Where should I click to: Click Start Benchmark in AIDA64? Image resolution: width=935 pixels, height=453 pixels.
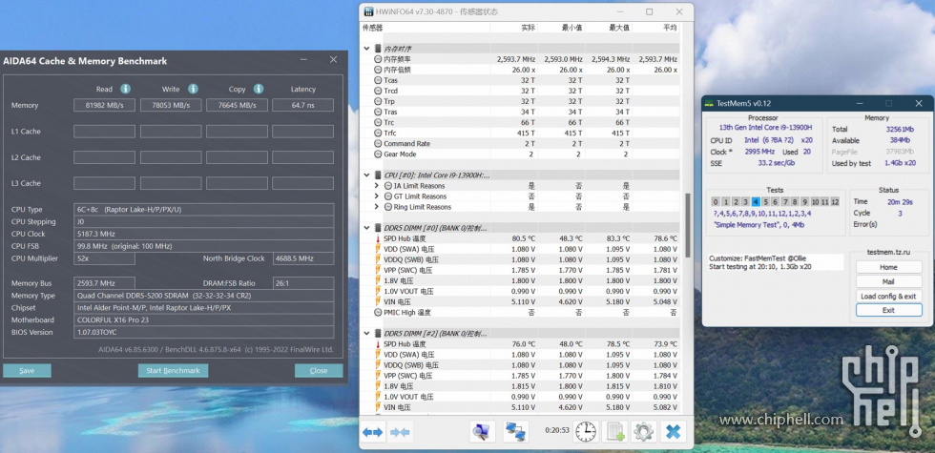tap(173, 371)
